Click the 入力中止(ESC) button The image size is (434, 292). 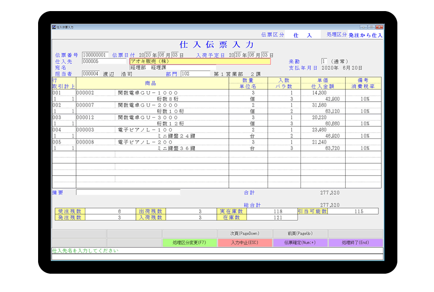point(245,243)
